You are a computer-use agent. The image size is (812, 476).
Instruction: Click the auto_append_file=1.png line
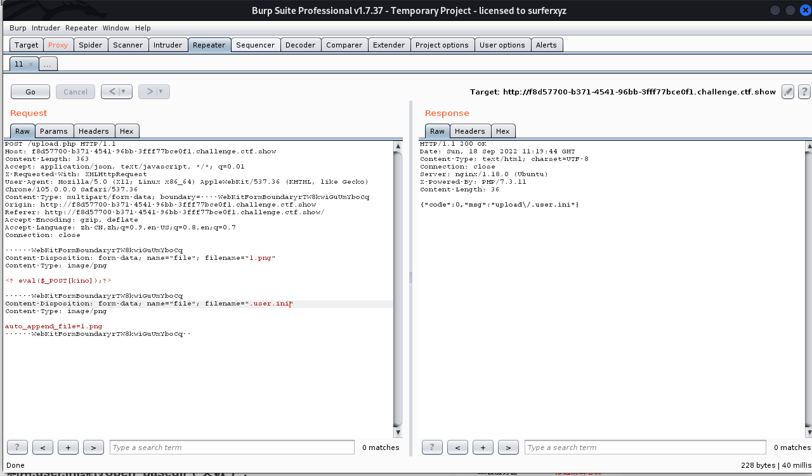tap(53, 326)
